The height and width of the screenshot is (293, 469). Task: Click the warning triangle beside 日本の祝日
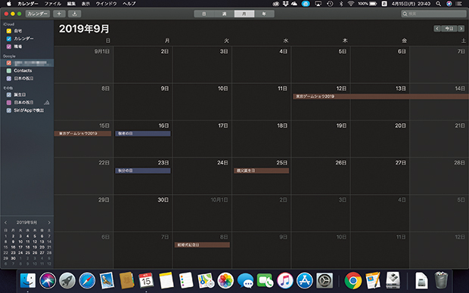coord(47,103)
